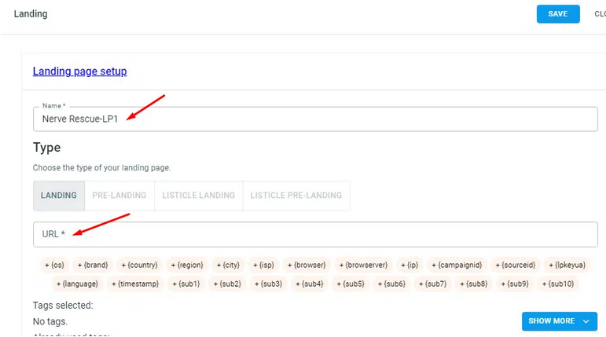The image size is (606, 337).
Task: Add the {city} tag
Action: pos(228,265)
